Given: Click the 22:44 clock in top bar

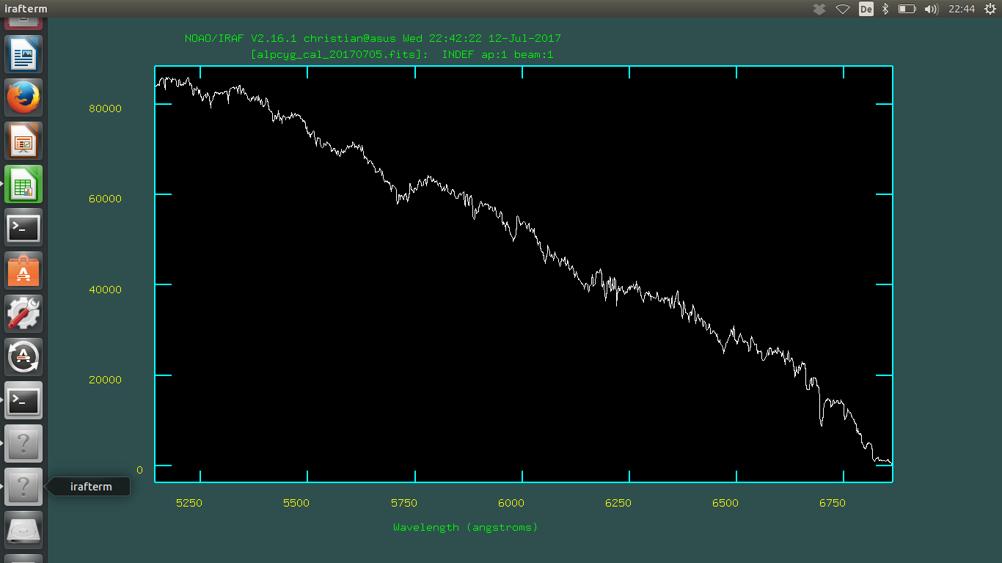Looking at the screenshot, I should tap(962, 9).
